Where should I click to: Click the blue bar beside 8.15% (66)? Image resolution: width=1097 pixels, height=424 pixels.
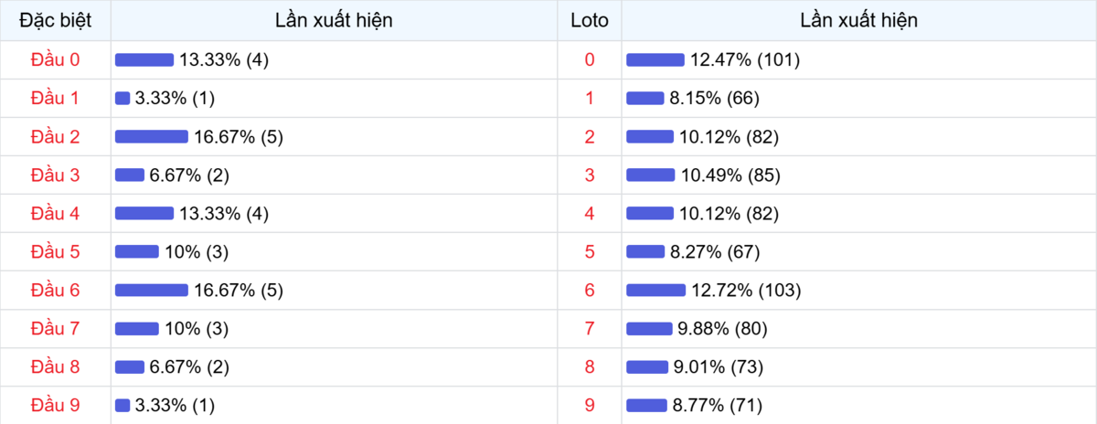(x=644, y=99)
